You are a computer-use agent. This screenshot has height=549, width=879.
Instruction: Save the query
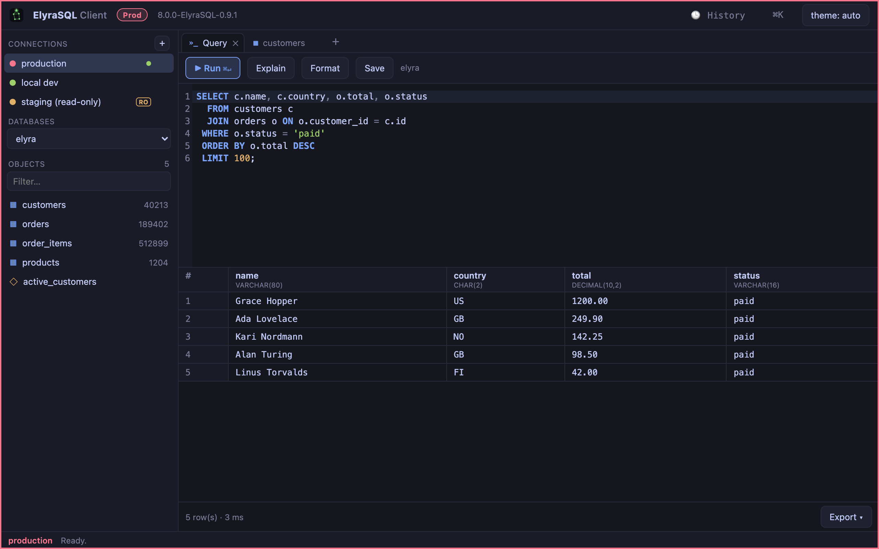[375, 68]
